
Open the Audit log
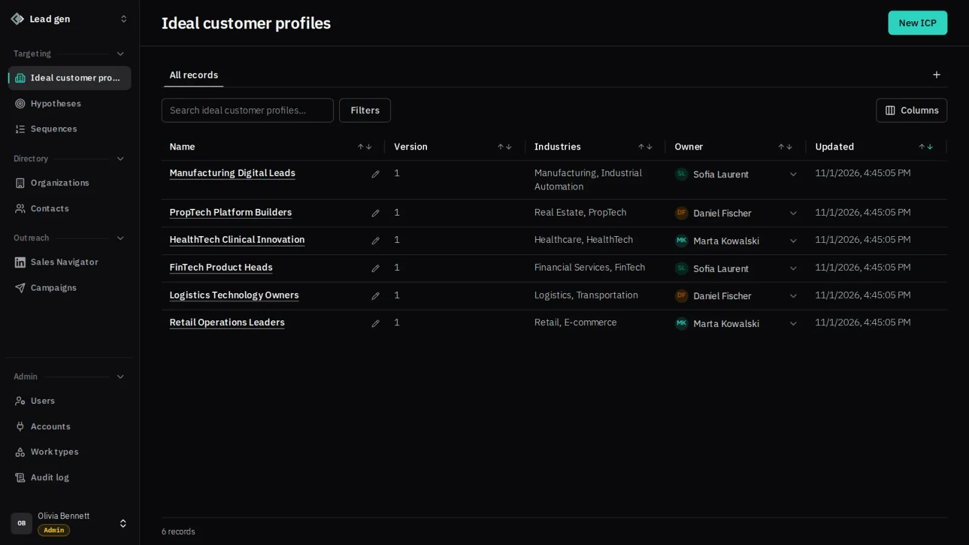click(69, 477)
